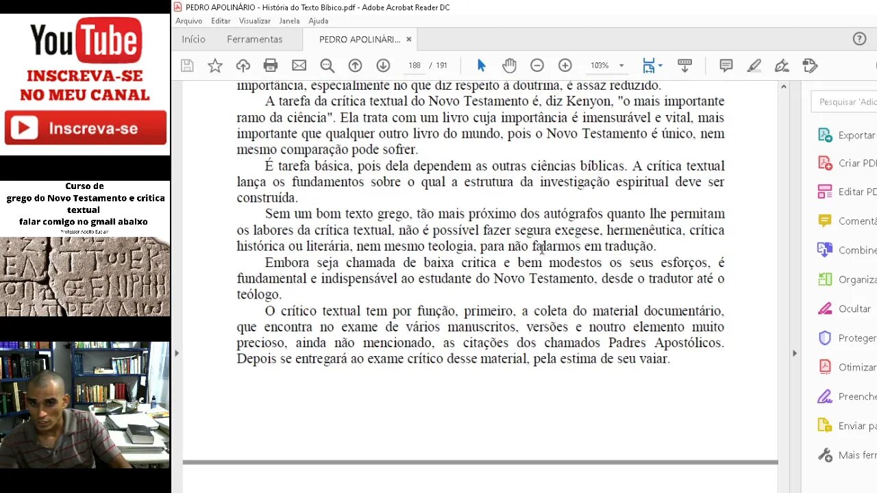The height and width of the screenshot is (493, 877).
Task: Open Mais ferramentas in sidebar
Action: (848, 455)
